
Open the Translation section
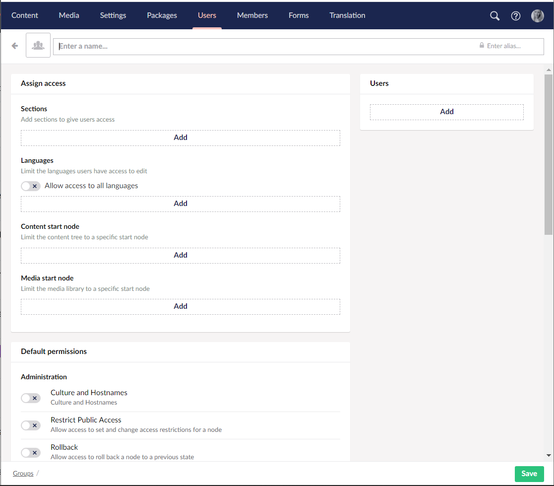point(347,15)
